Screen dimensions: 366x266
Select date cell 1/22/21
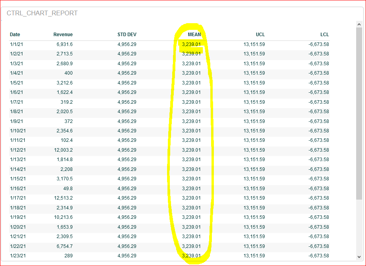coord(18,246)
